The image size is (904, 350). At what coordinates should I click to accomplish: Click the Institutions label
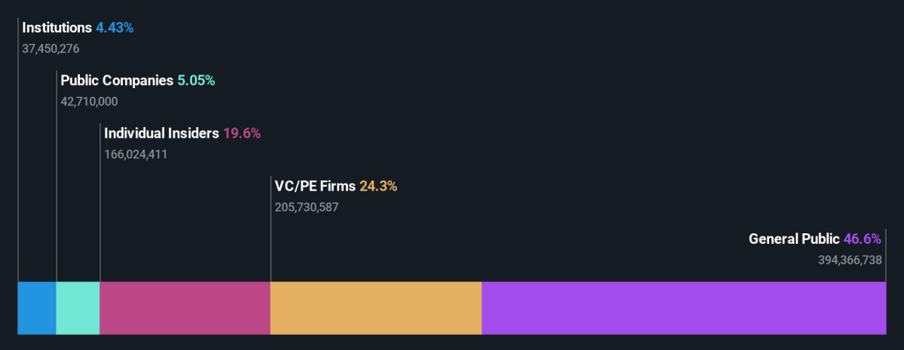(56, 28)
